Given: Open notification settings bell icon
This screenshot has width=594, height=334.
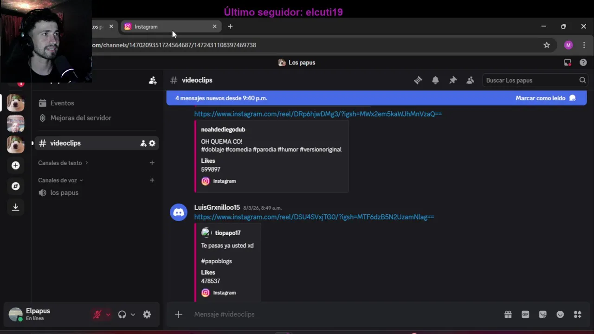Looking at the screenshot, I should click(435, 80).
